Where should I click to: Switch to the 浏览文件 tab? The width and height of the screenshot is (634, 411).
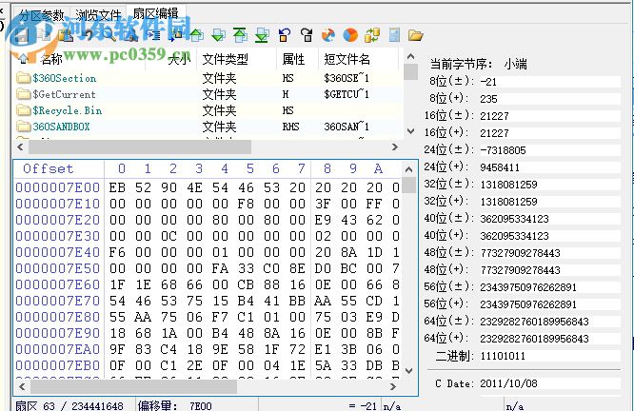98,15
